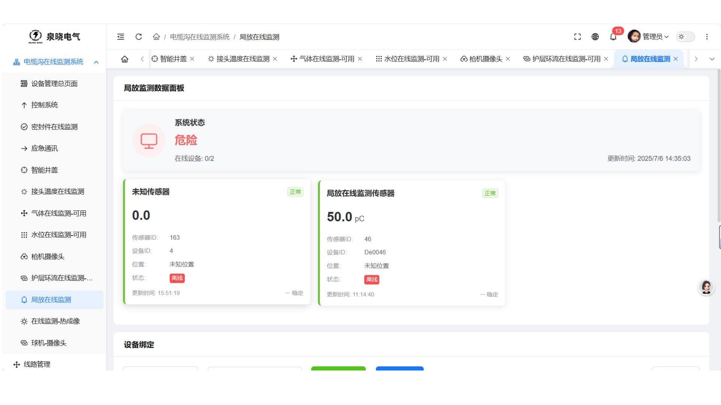Open 应急通讯 in the sidebar

(54, 148)
